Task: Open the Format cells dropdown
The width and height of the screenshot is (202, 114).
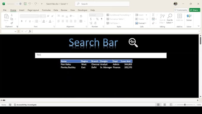Action: click(141, 23)
